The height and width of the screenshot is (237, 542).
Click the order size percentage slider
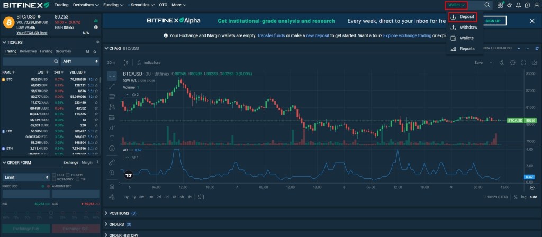coord(51,213)
